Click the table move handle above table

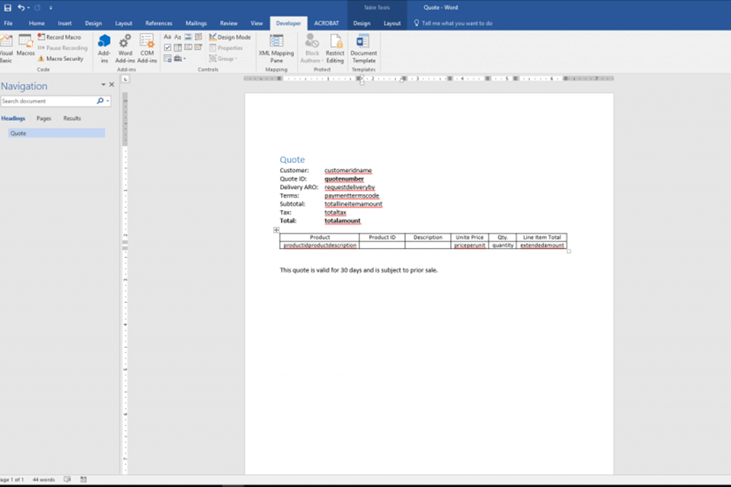tap(276, 230)
